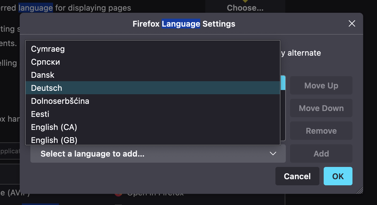Click the Add language button
Viewport: 377px width, 205px height.
pos(321,154)
